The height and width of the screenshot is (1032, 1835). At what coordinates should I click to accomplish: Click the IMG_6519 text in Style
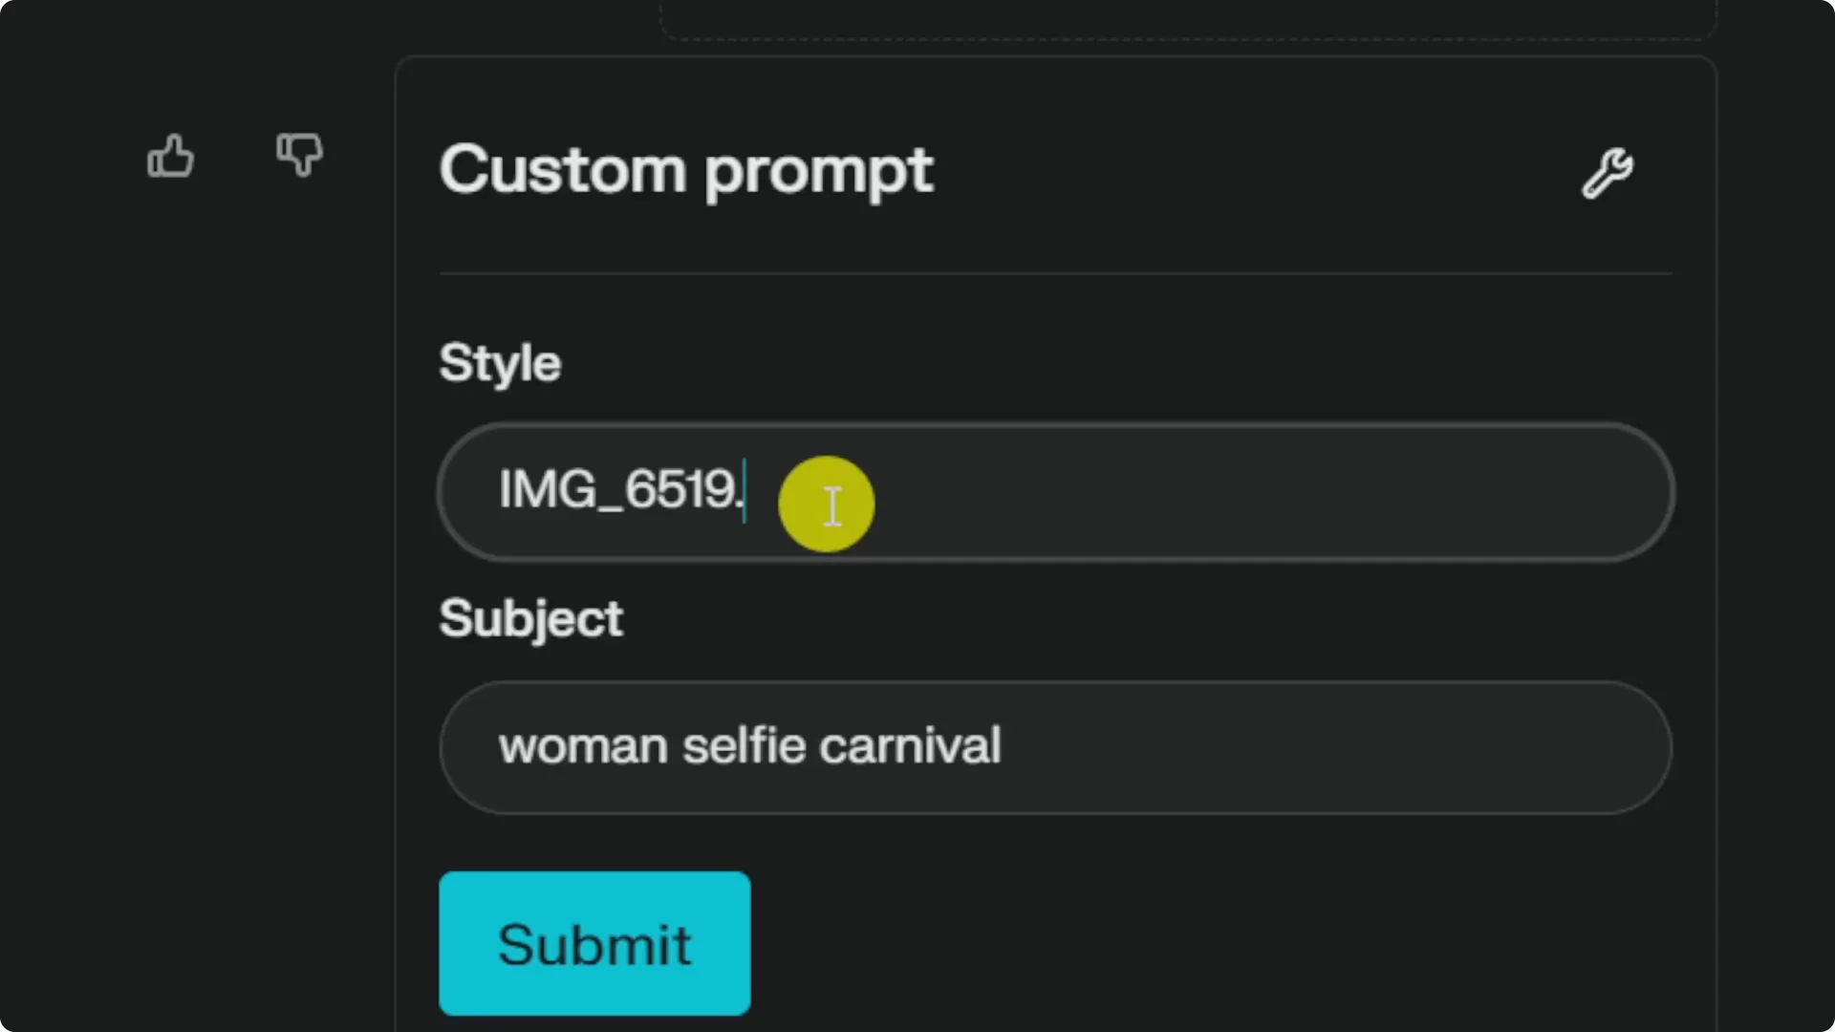(619, 490)
